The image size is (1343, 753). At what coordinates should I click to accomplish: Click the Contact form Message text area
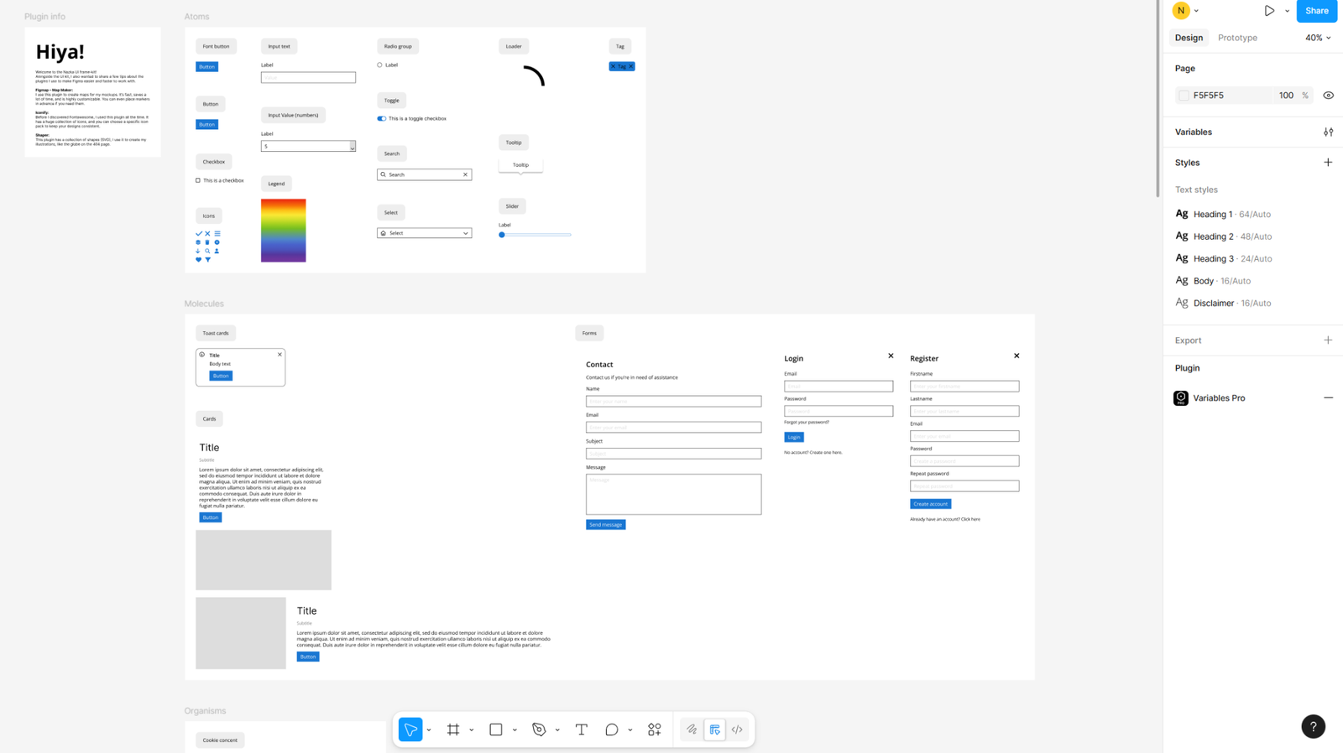(673, 494)
